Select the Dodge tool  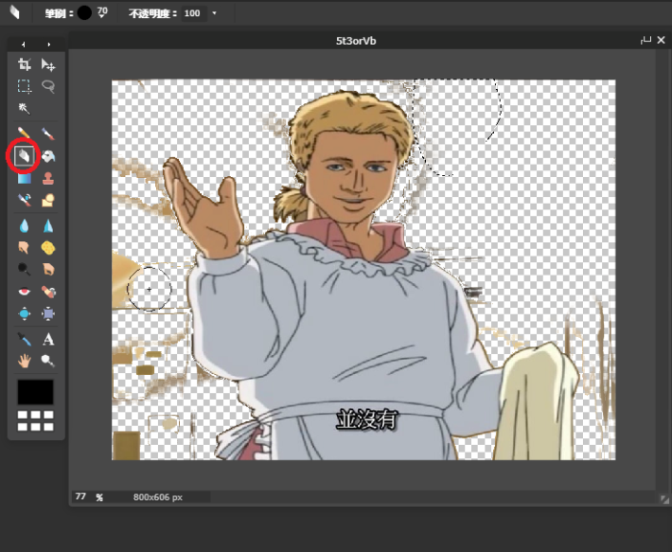(24, 269)
